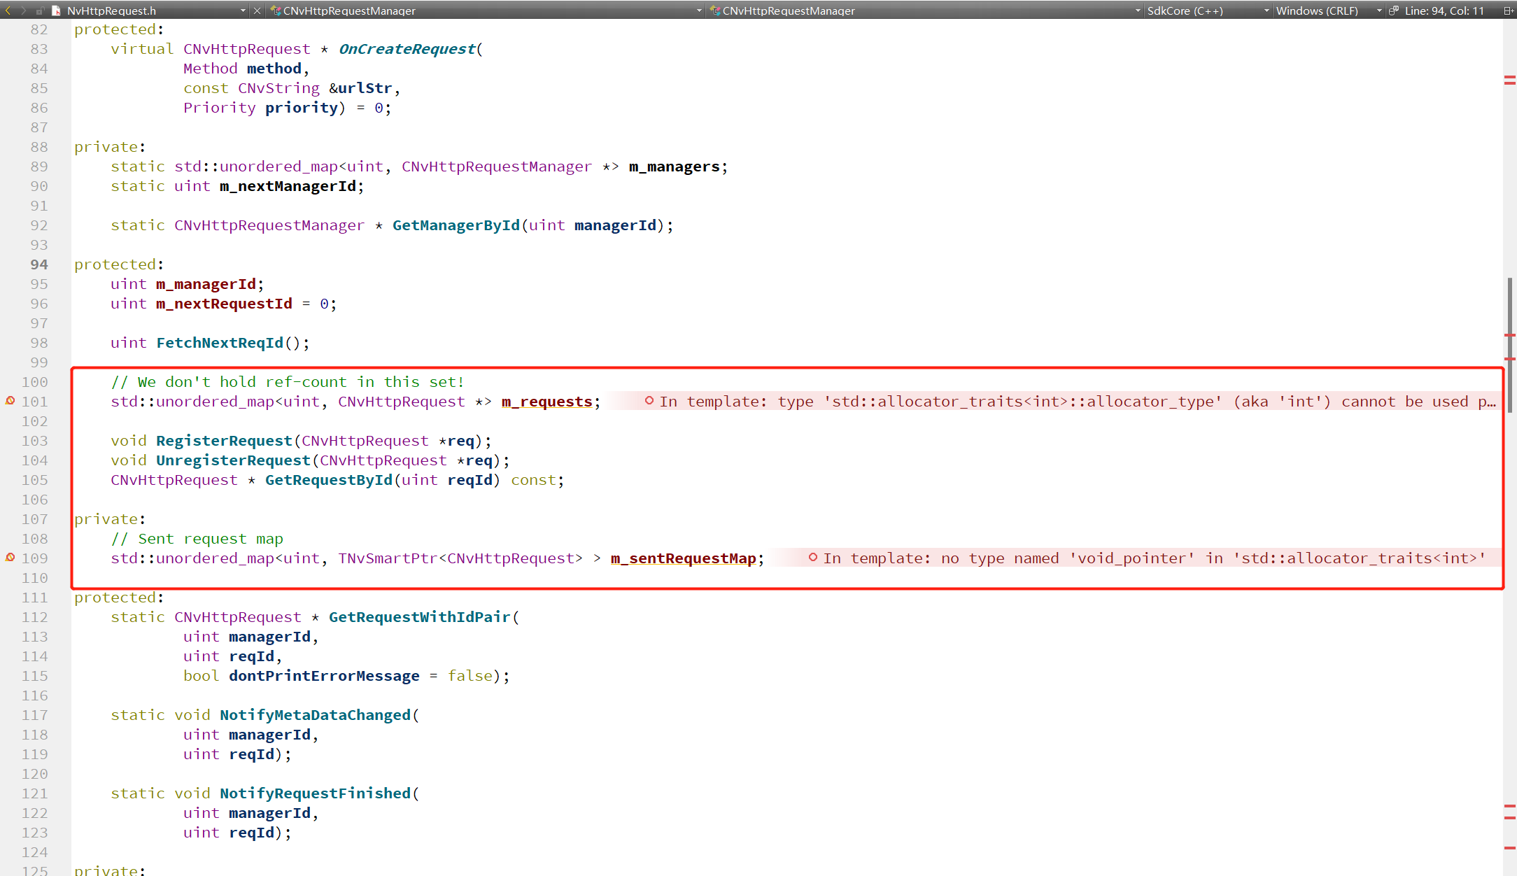Click the NvHttpRequest.h file icon
The image size is (1517, 876).
click(56, 10)
